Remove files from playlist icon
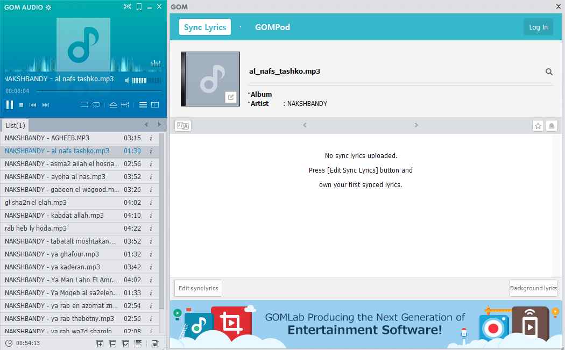The image size is (565, 350). pos(113,344)
